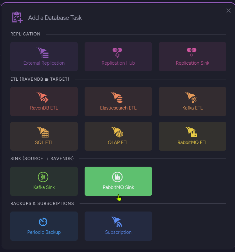The image size is (235, 252).
Task: Click the RavenDB ETL arrow icon
Action: pyautogui.click(x=43, y=97)
